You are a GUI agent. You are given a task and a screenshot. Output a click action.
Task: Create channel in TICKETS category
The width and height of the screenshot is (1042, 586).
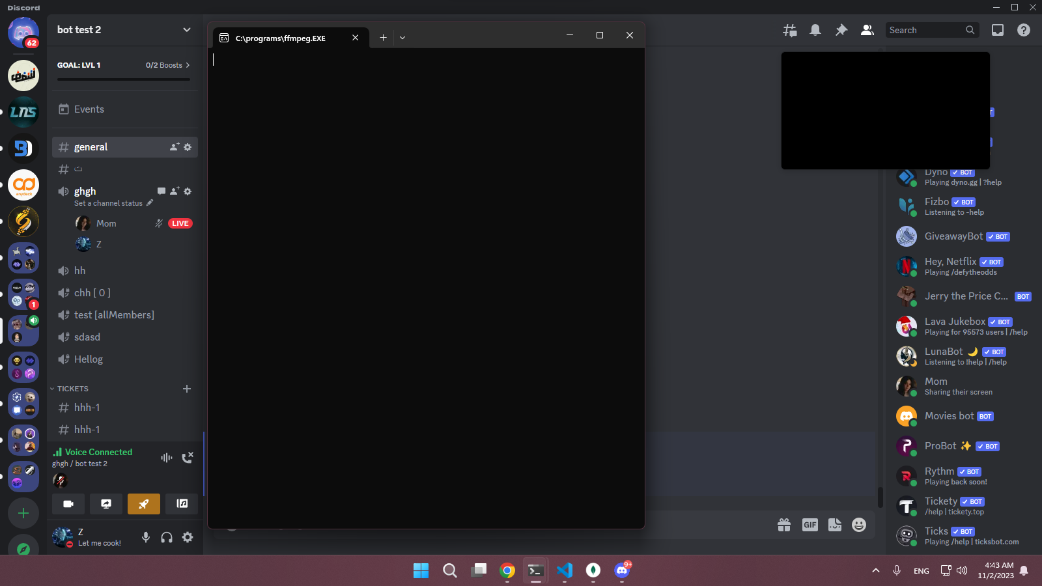click(187, 389)
